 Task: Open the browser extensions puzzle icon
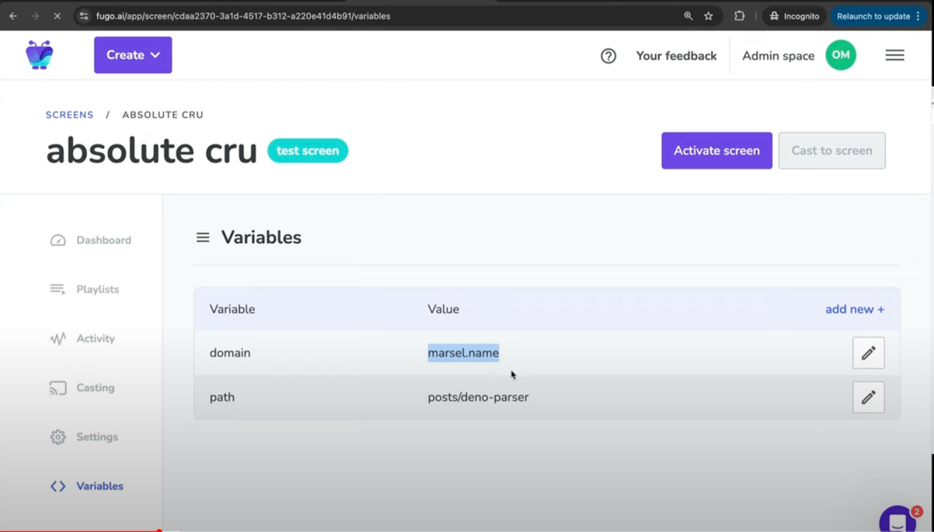[739, 16]
